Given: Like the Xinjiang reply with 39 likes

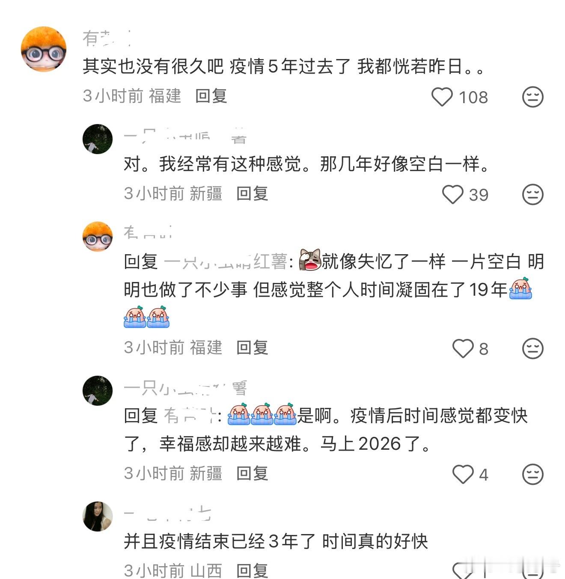Looking at the screenshot, I should click(x=452, y=194).
